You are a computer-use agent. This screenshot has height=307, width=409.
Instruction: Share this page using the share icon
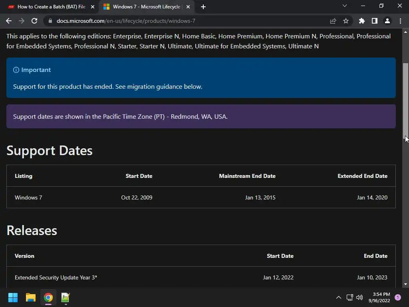(333, 21)
